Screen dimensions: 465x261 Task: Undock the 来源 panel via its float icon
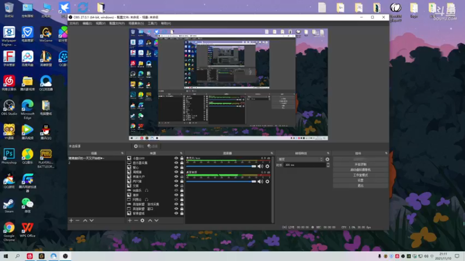click(181, 153)
